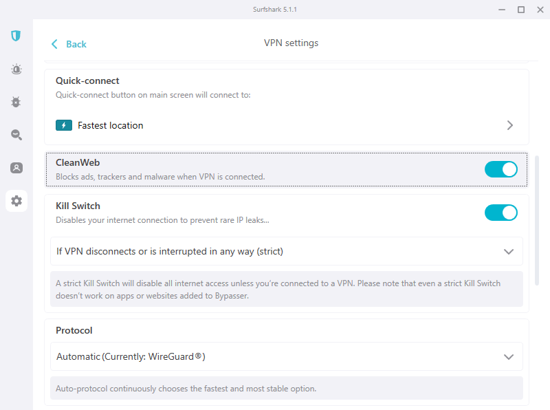Click the left arrow beside Back

click(54, 44)
